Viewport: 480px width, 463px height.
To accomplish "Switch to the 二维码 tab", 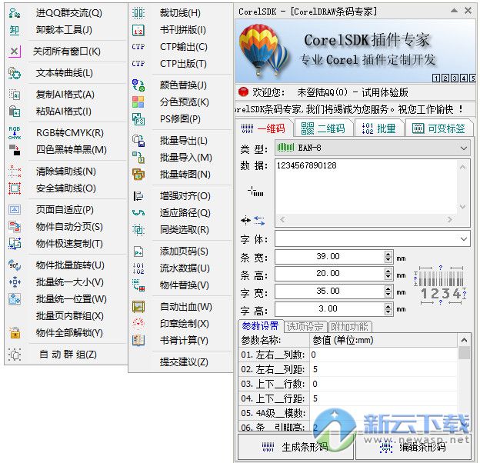I will 323,128.
